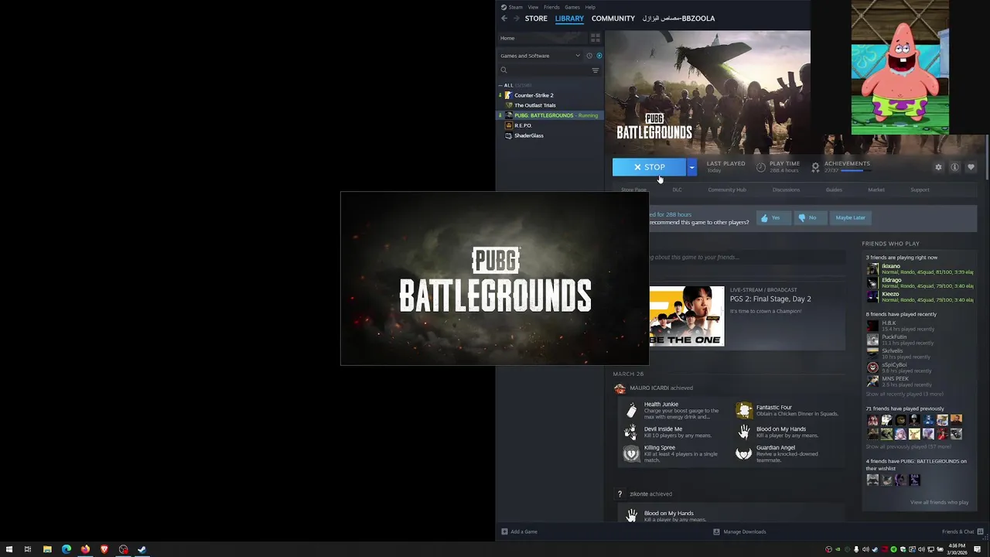The width and height of the screenshot is (990, 557).
Task: Open the DLC link
Action: coord(677,190)
